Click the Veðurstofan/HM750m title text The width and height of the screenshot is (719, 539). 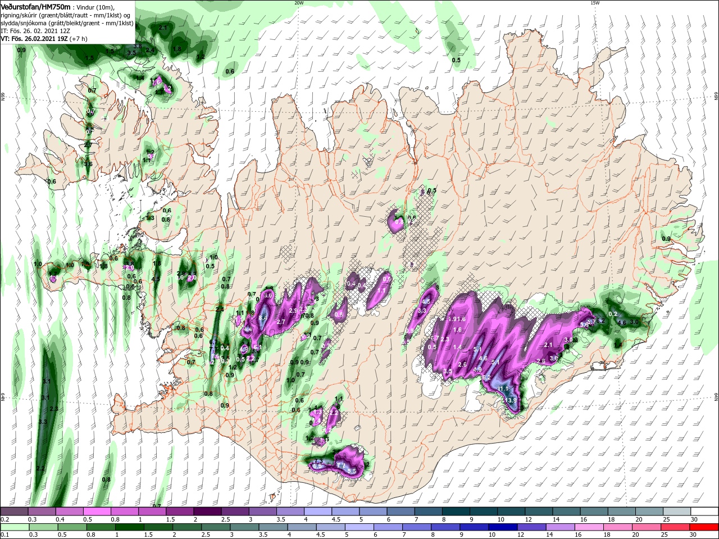click(37, 6)
